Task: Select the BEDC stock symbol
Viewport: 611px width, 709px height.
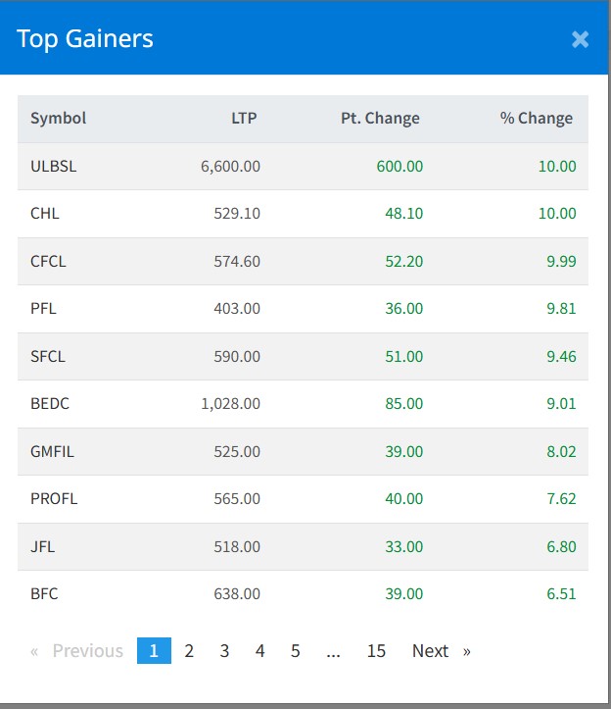Action: click(x=50, y=404)
